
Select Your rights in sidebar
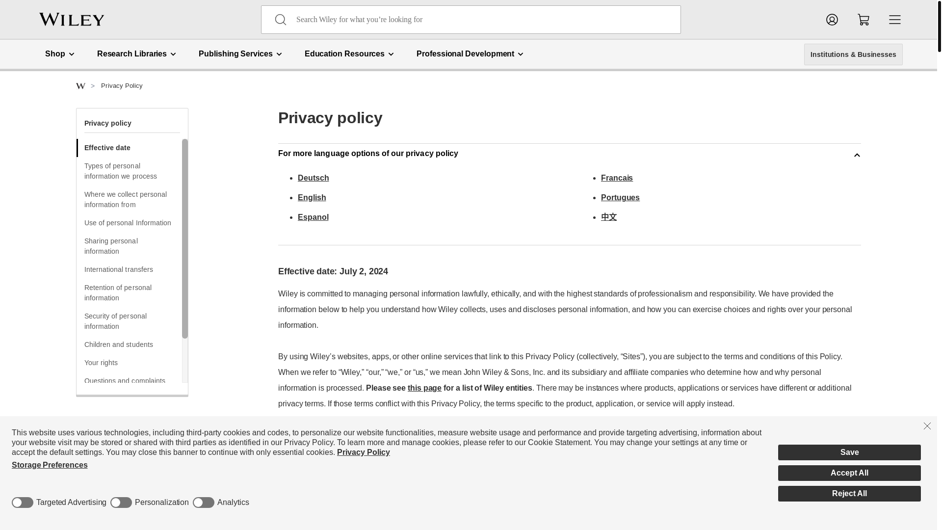tap(101, 363)
